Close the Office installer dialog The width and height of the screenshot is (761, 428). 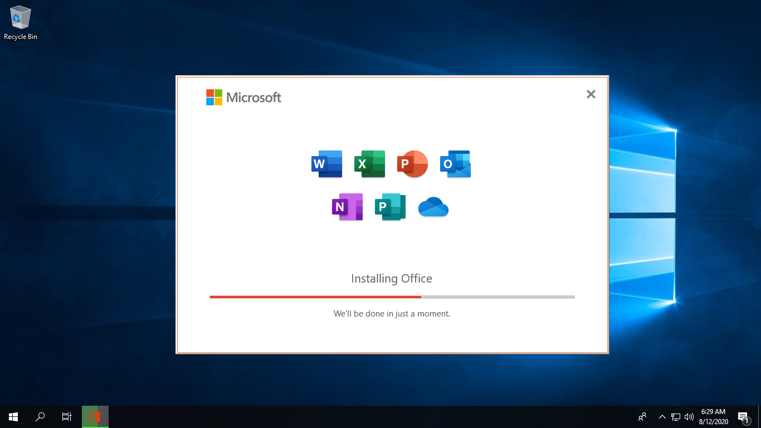pyautogui.click(x=591, y=94)
